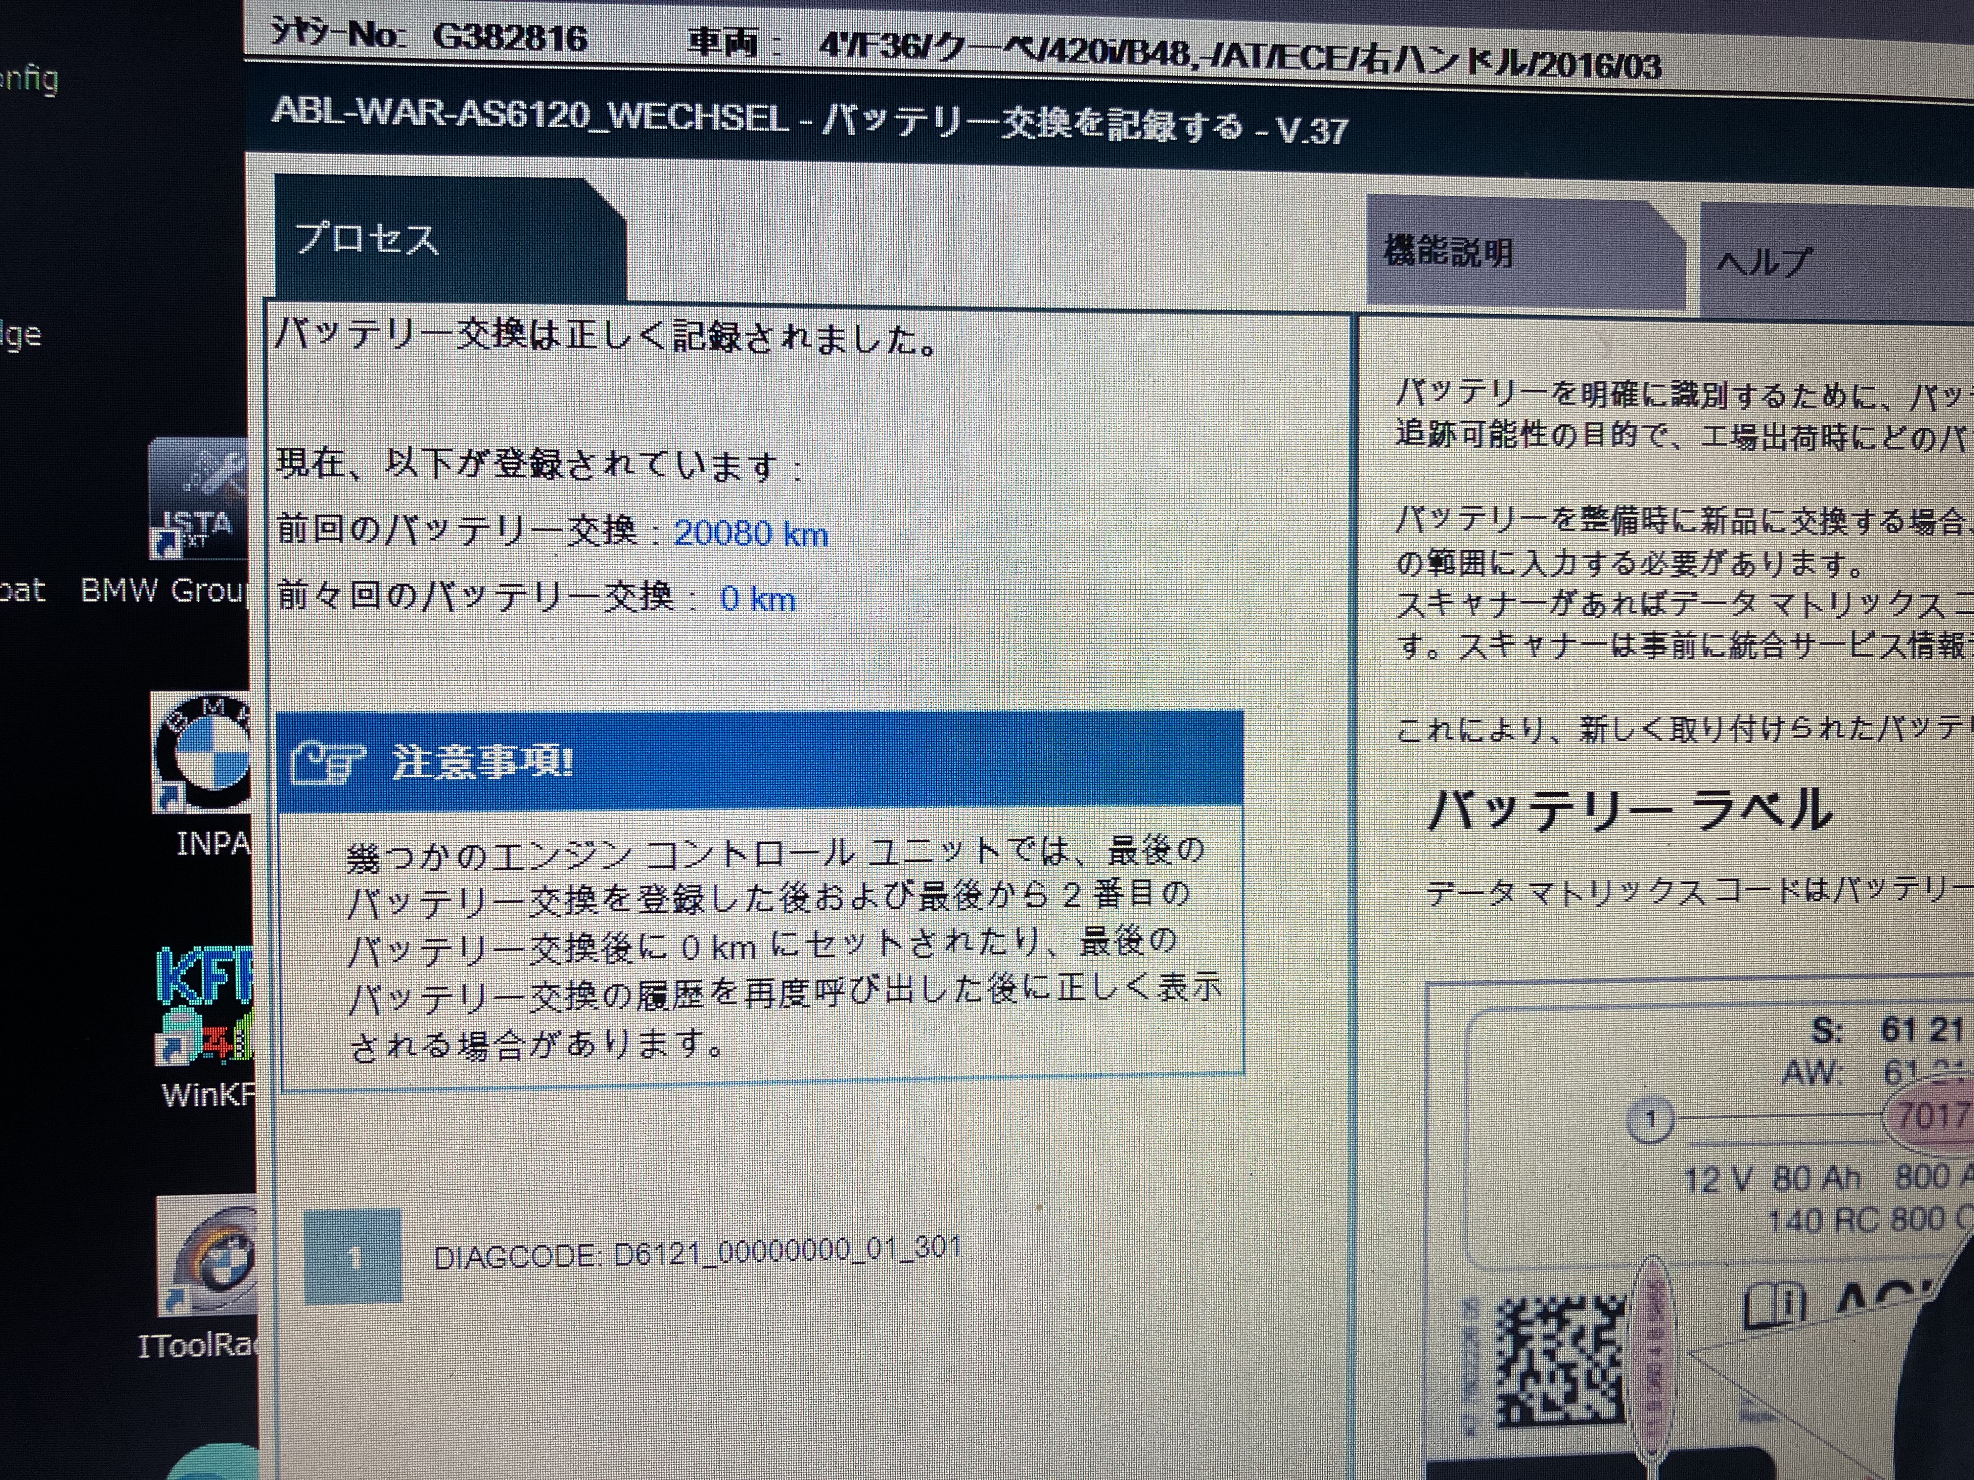Click the 20080 km battery replacement value
Viewport: 1974px width, 1480px height.
pyautogui.click(x=751, y=533)
